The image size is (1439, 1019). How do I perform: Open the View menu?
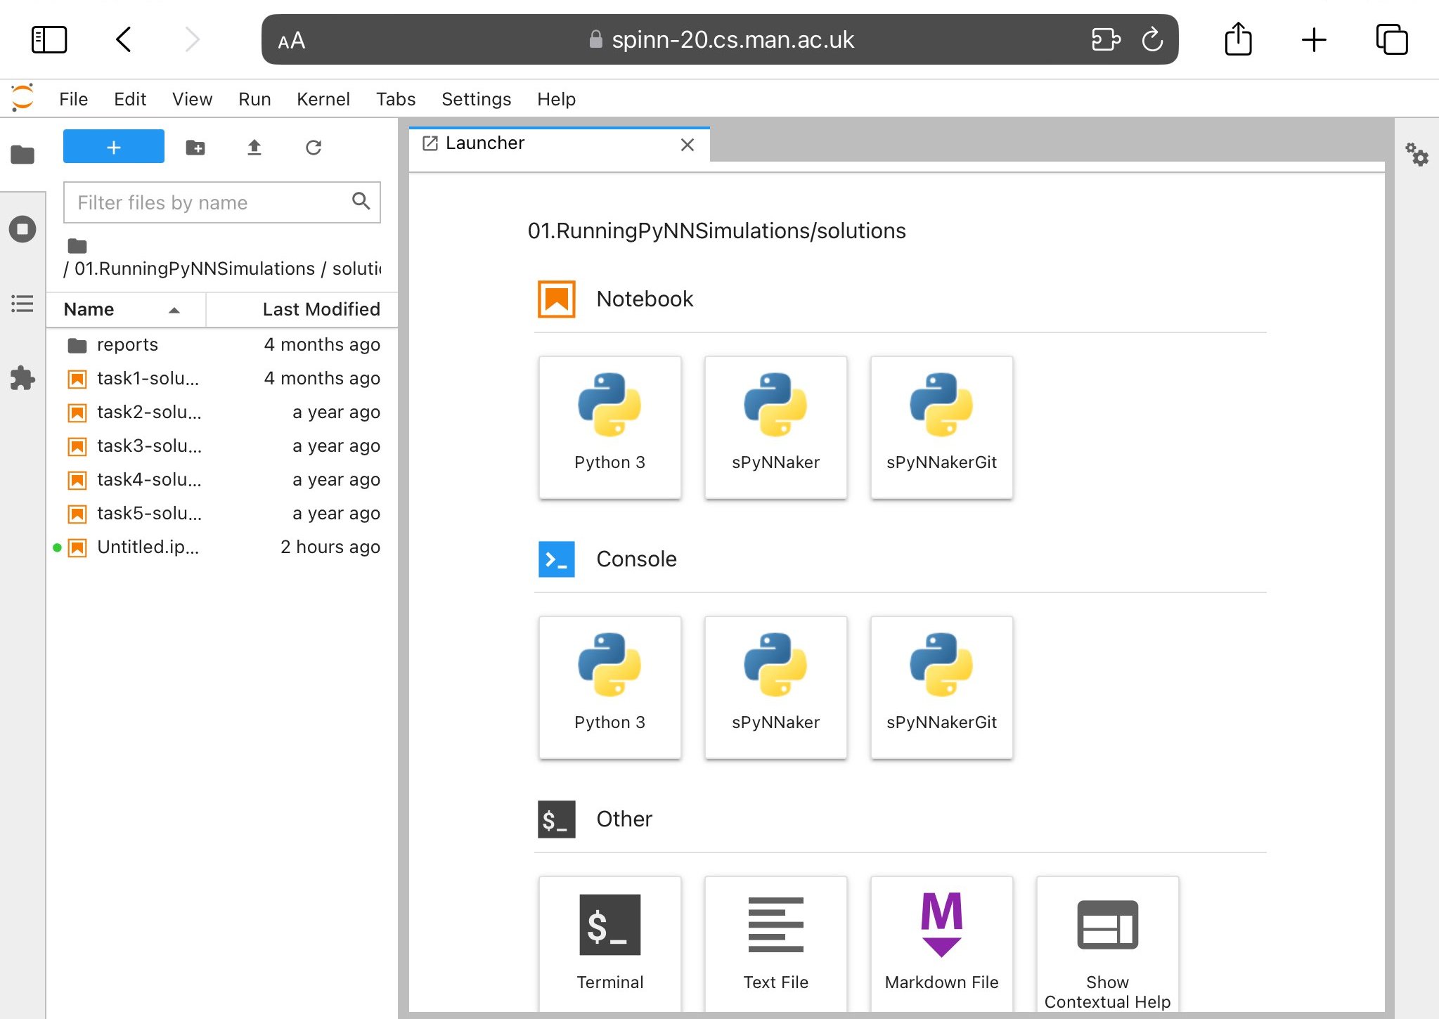[192, 99]
